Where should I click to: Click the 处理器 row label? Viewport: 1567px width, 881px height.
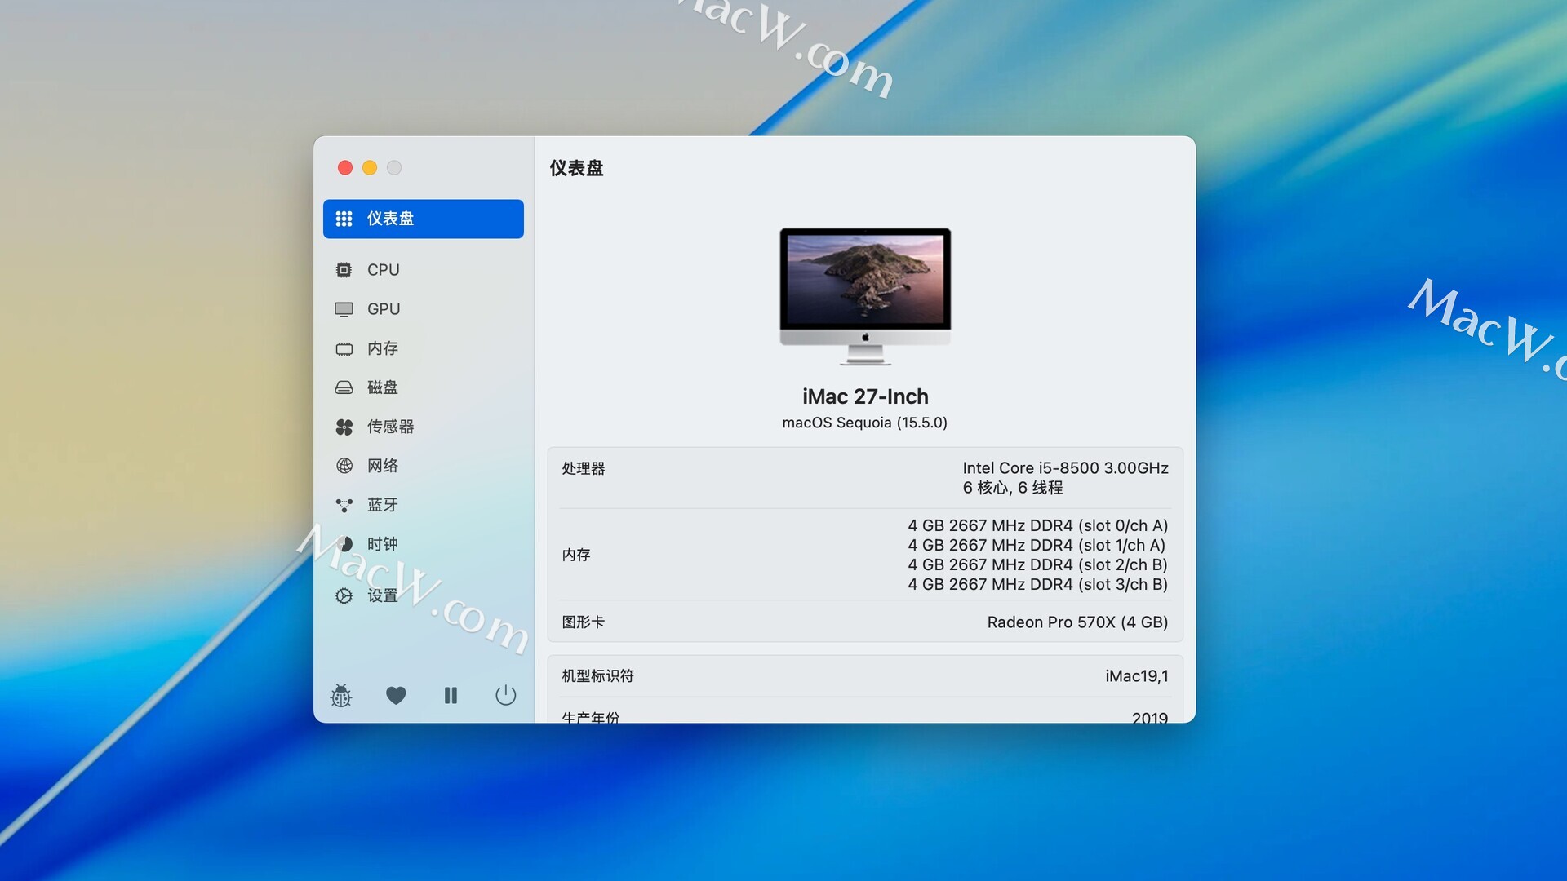[584, 468]
